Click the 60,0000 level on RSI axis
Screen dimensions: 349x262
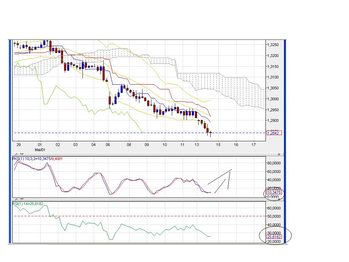[x=274, y=208]
